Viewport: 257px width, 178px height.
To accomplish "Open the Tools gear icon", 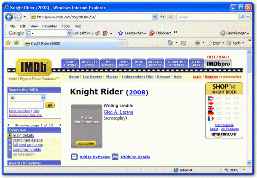I will click(x=229, y=43).
